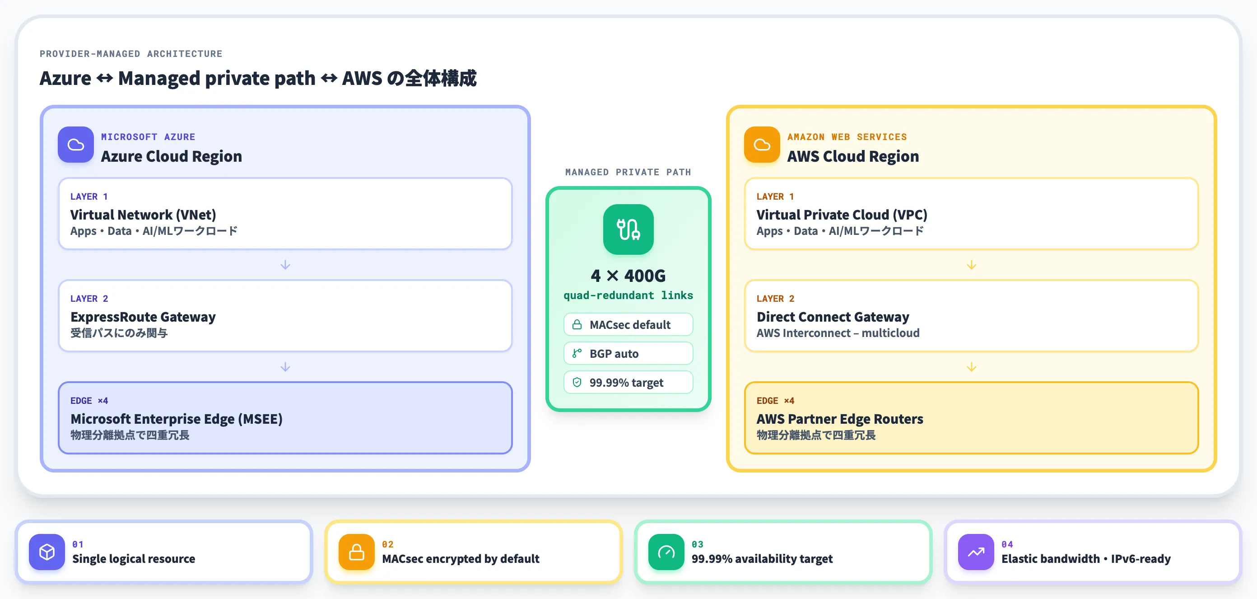Click the branch icon beside BGP auto
Screen dimensions: 1257x599
577,353
